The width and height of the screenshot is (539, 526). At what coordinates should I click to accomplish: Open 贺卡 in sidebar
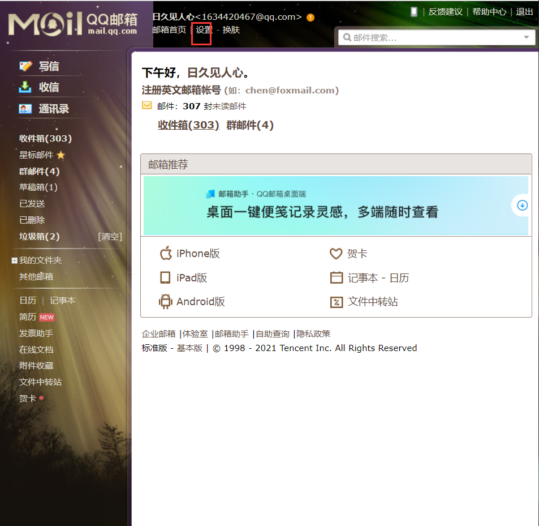click(28, 398)
